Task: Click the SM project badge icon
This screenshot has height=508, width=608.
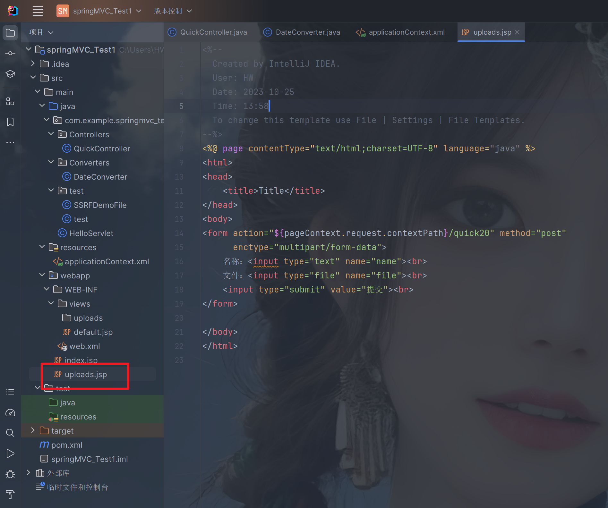Action: pos(63,11)
